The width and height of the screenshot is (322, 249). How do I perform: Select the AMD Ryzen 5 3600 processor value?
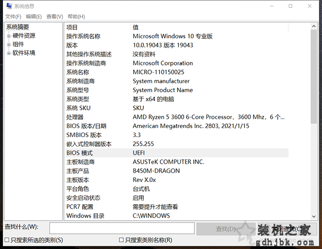[208, 117]
